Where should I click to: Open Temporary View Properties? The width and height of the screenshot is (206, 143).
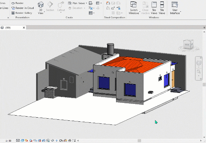point(61,141)
